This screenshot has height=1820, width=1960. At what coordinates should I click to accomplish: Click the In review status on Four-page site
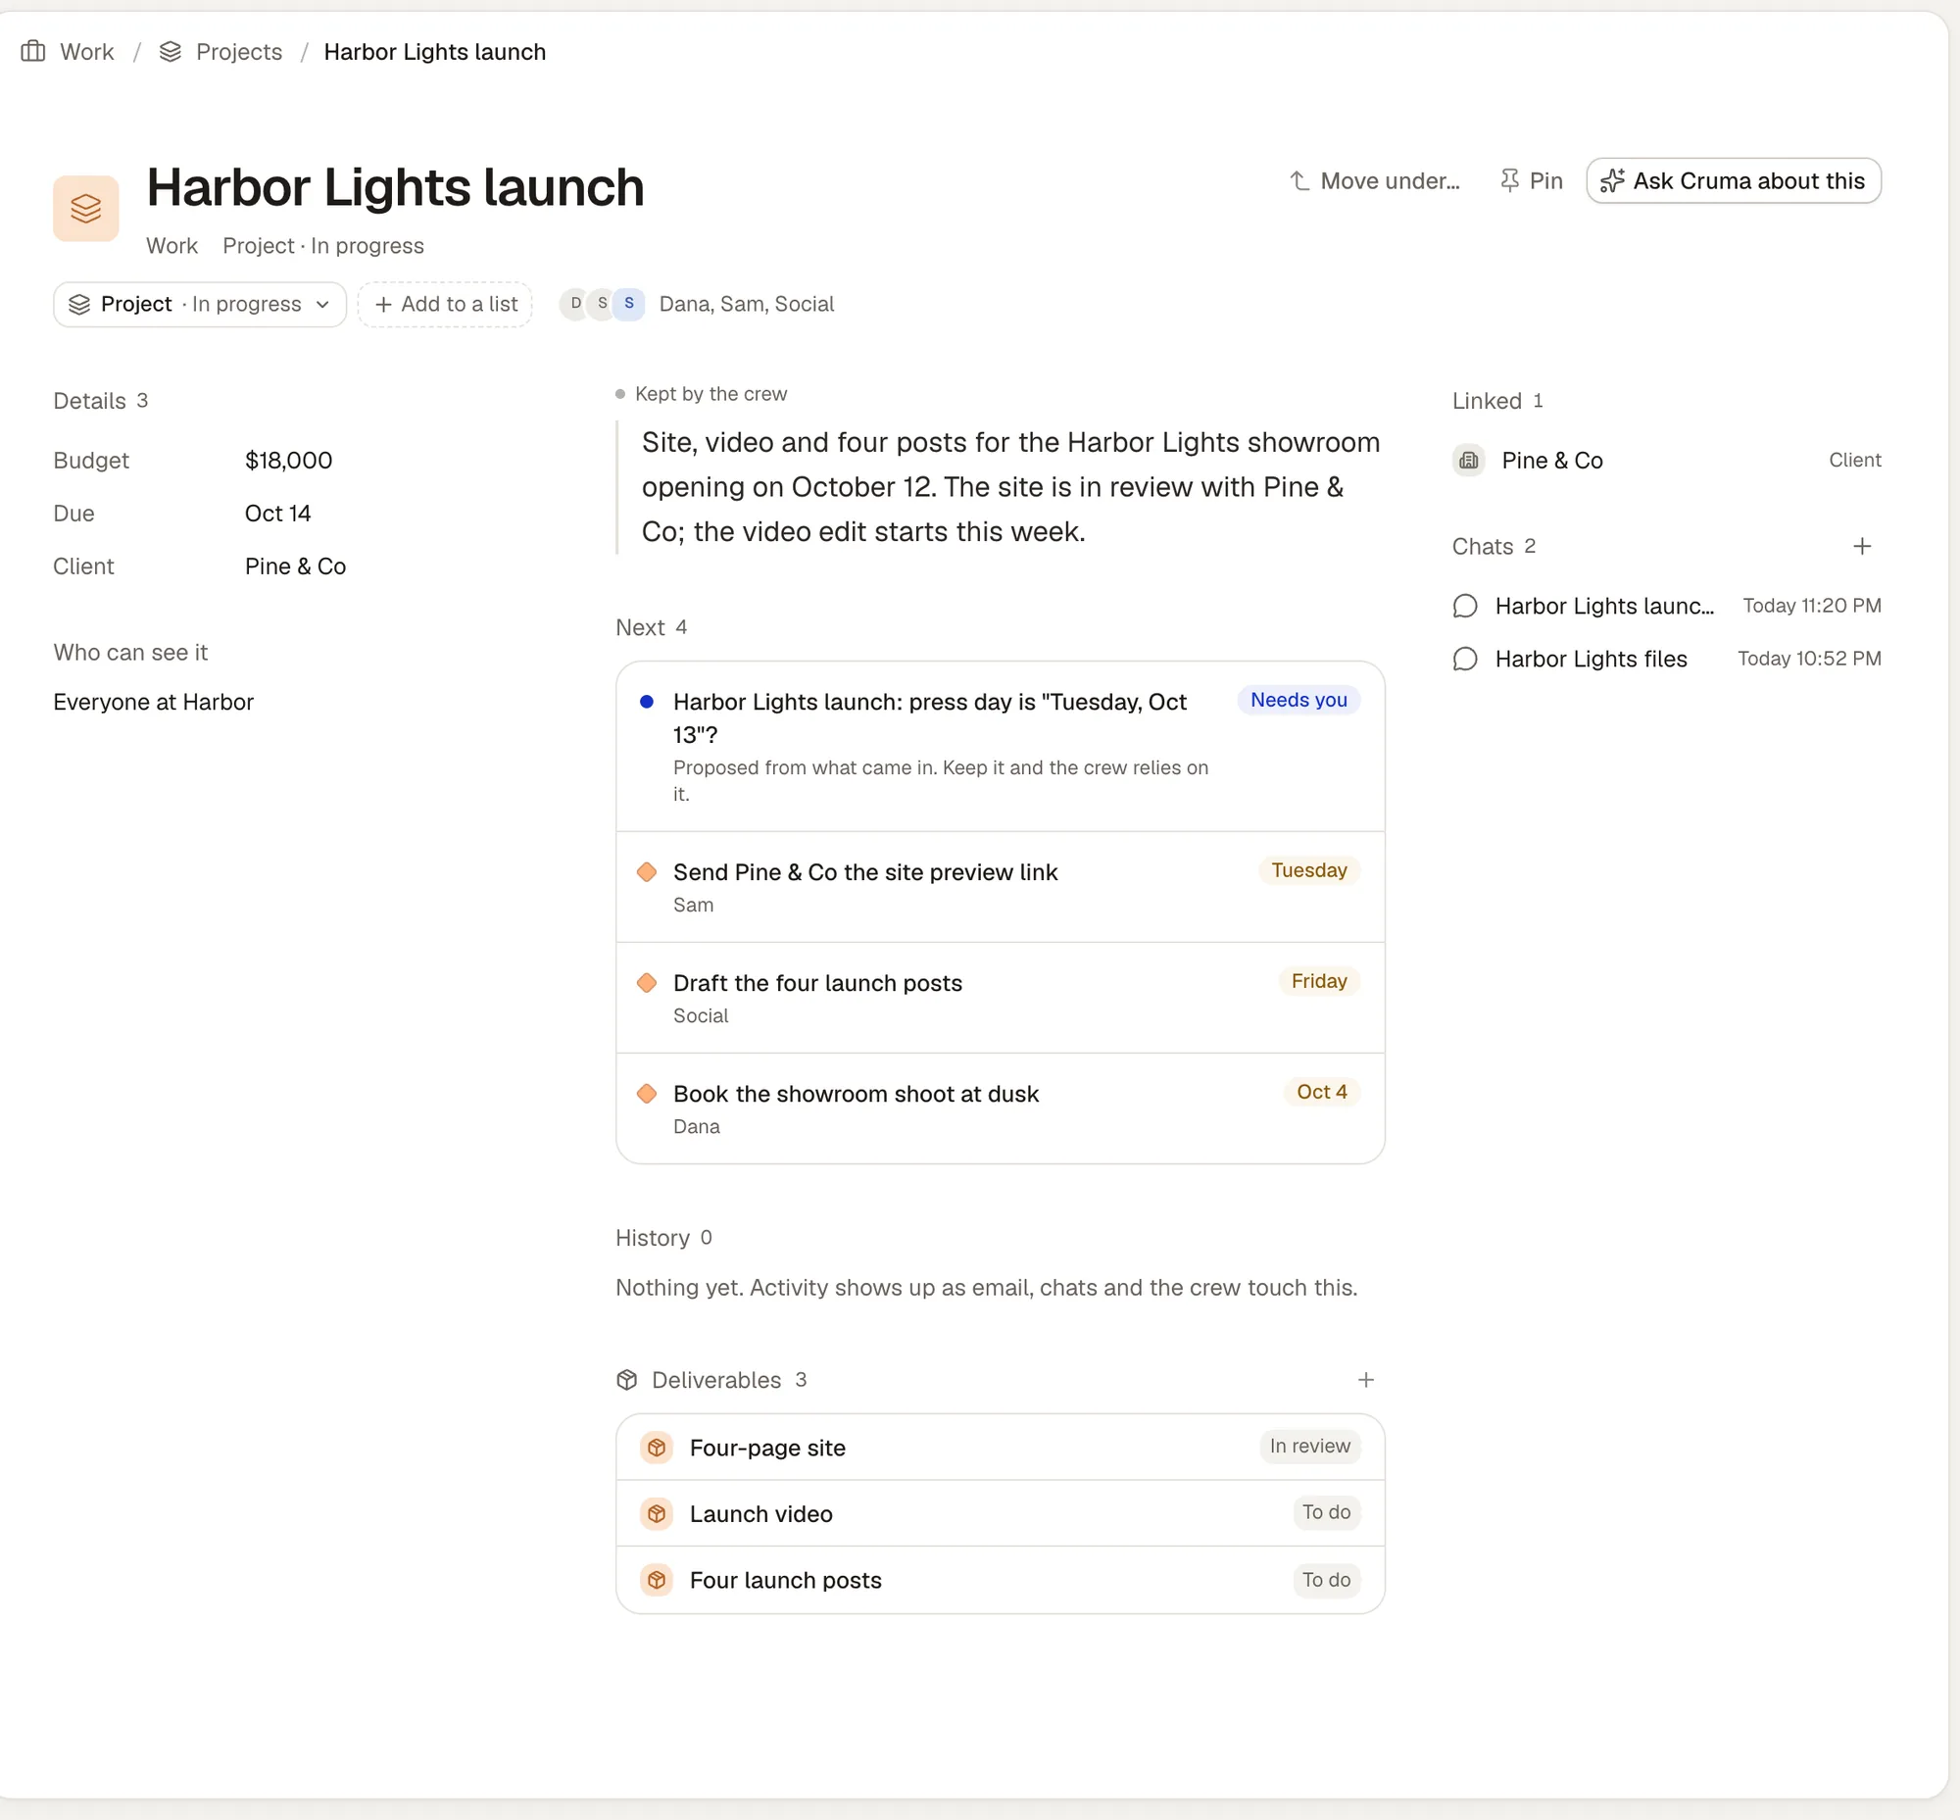tap(1310, 1446)
